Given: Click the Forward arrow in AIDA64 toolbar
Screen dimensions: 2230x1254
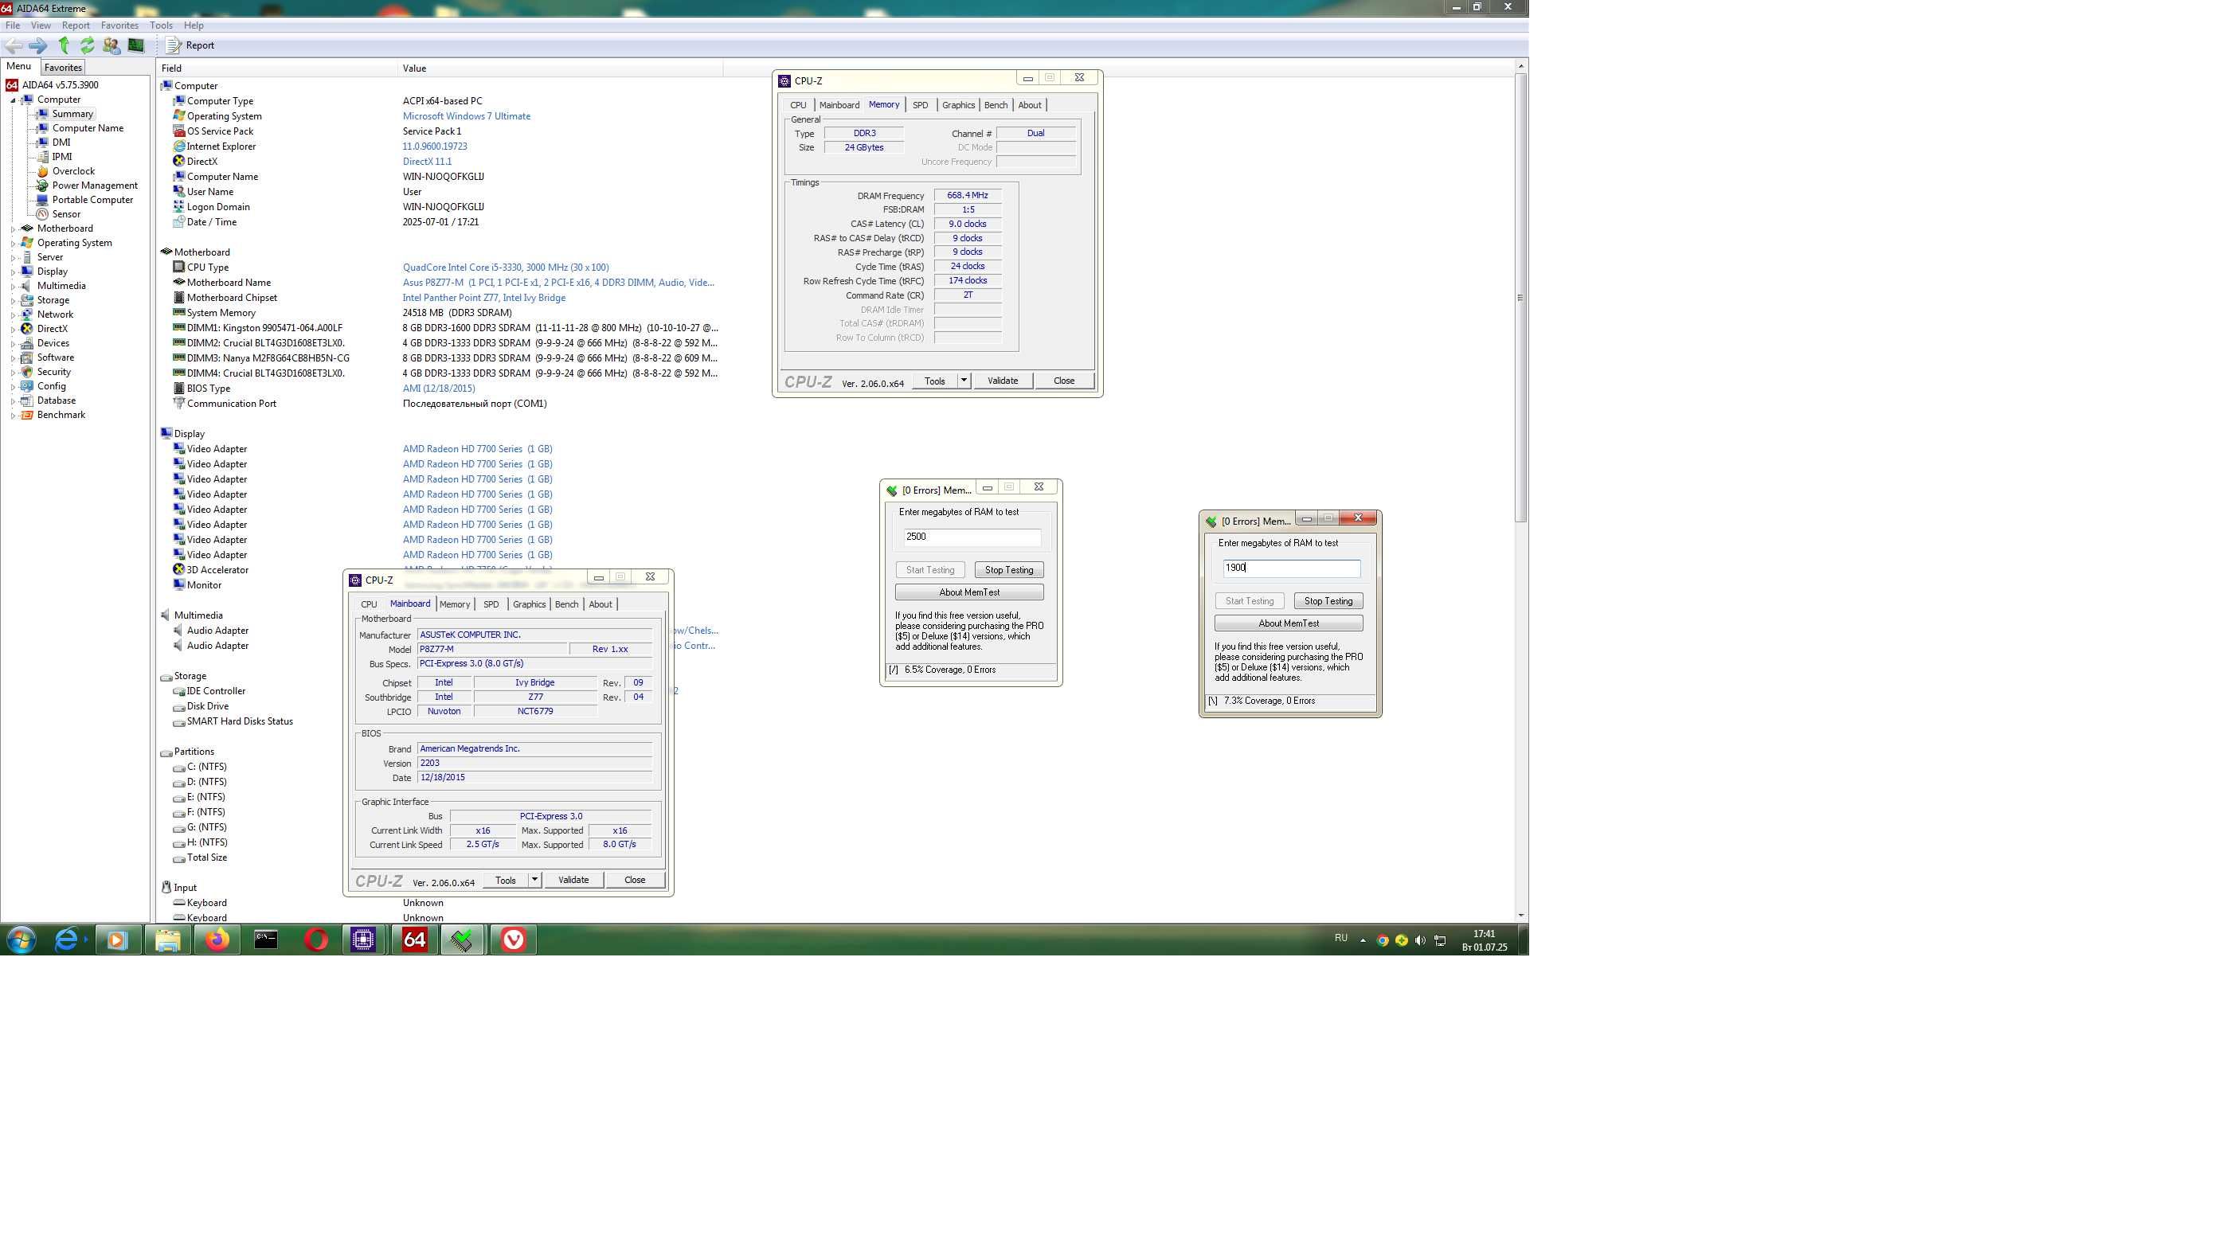Looking at the screenshot, I should click(x=37, y=45).
